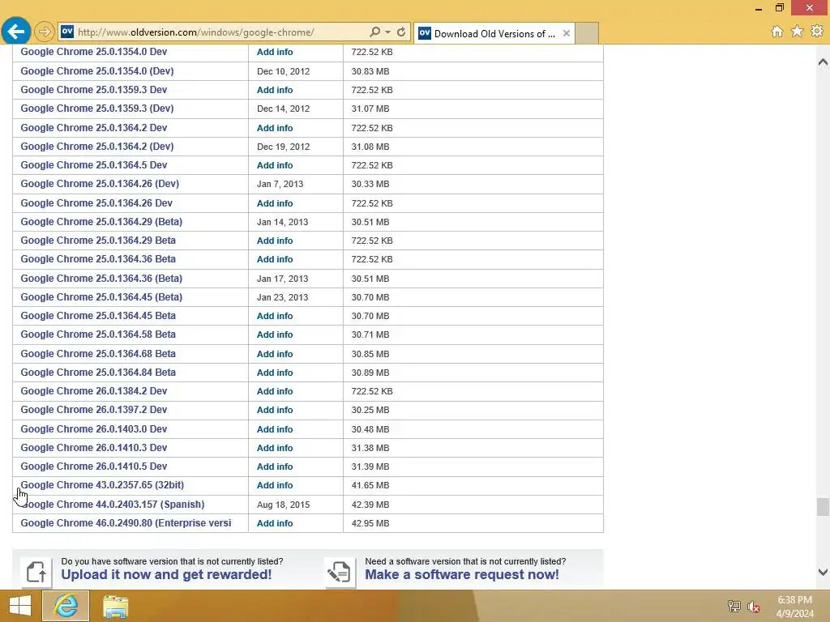Click the muted volume tray icon
The image size is (830, 622).
754,606
